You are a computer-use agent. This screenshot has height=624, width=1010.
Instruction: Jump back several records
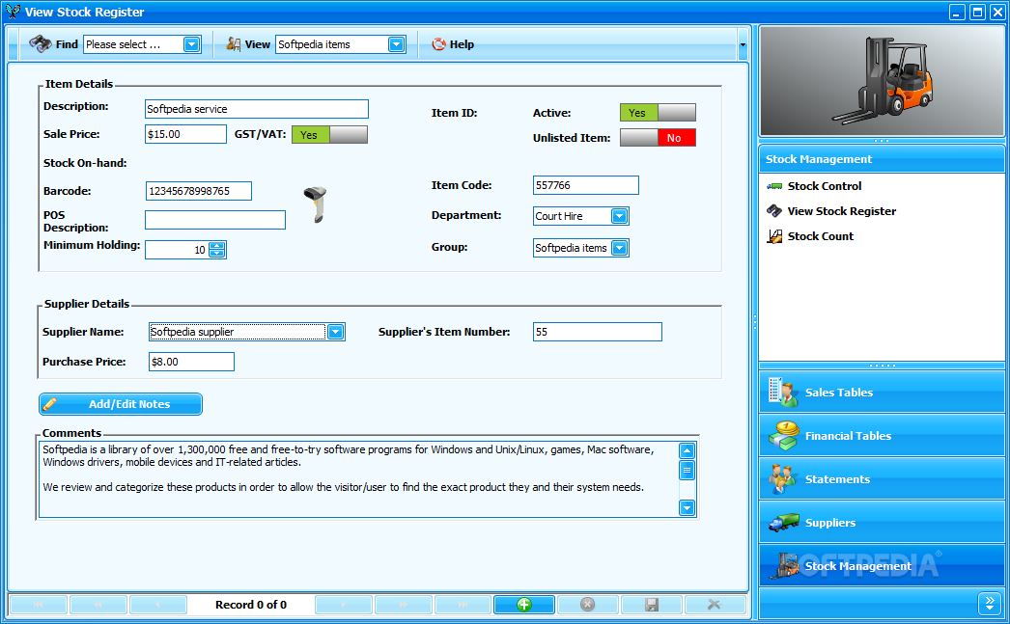(x=98, y=604)
